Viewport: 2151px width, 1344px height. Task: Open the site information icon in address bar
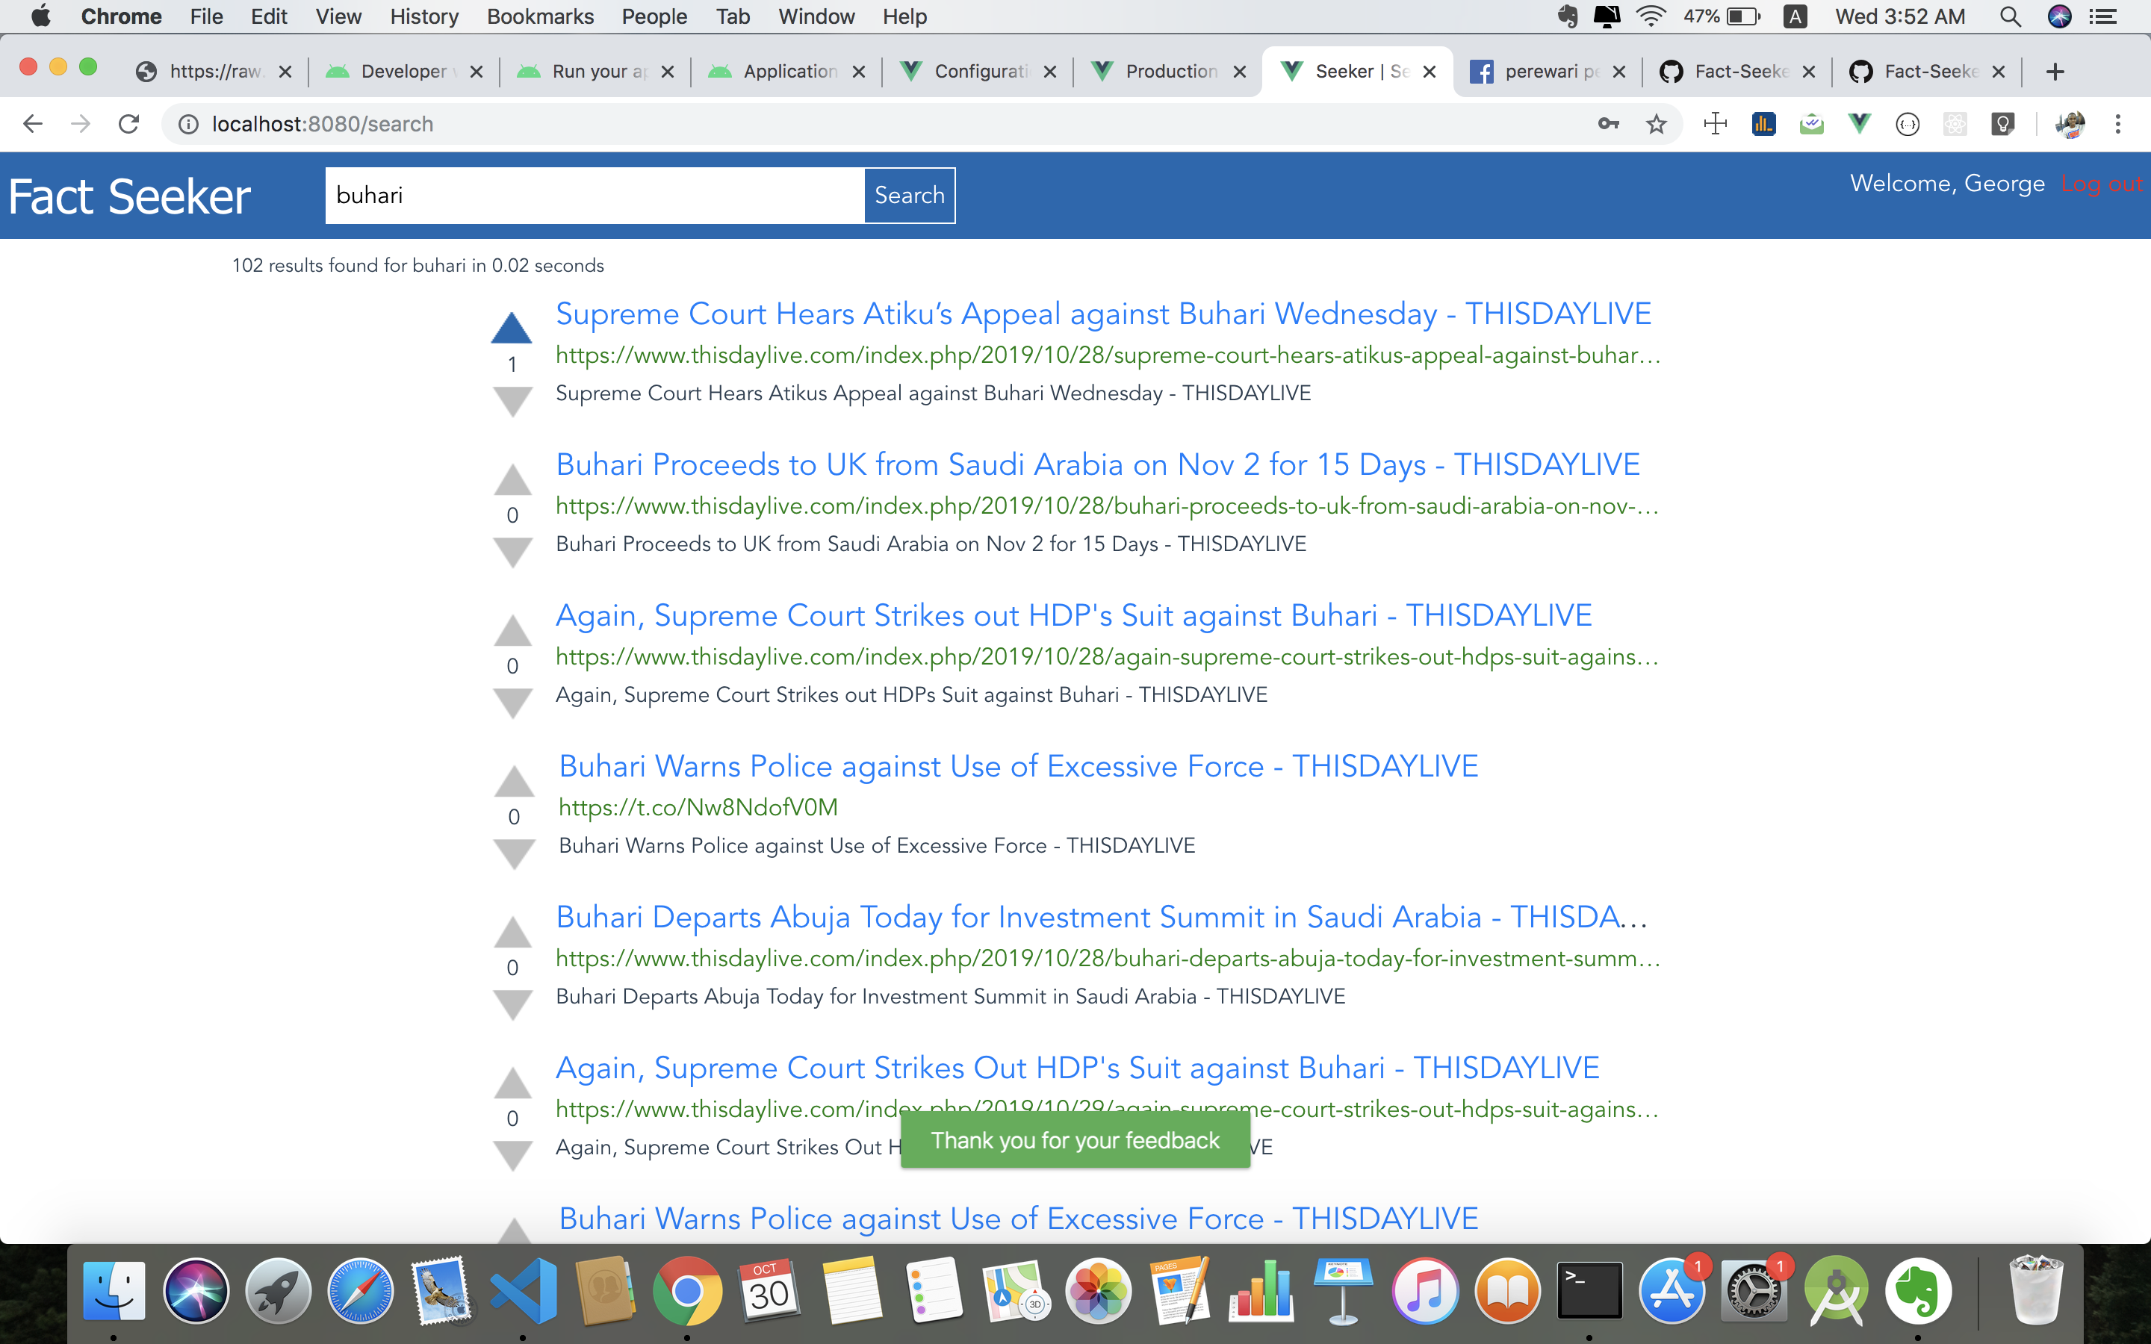pyautogui.click(x=188, y=123)
